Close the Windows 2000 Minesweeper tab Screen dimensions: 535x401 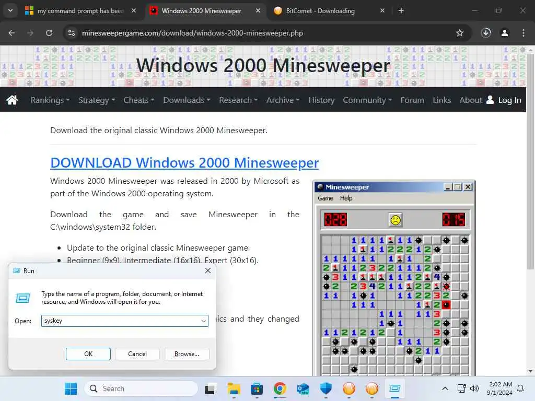(258, 10)
